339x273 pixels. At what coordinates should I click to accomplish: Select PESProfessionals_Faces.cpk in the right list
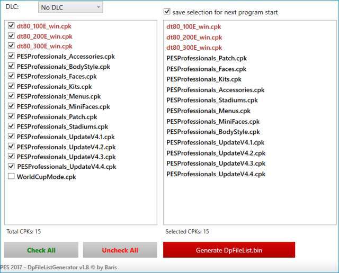tap(206, 69)
